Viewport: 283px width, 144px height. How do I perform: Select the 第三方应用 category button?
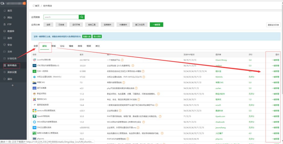pyautogui.click(x=140, y=25)
